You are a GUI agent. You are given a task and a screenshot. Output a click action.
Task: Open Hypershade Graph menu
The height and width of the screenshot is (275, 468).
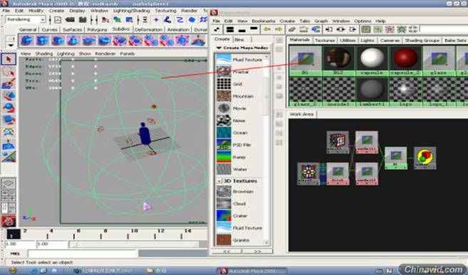pos(321,21)
